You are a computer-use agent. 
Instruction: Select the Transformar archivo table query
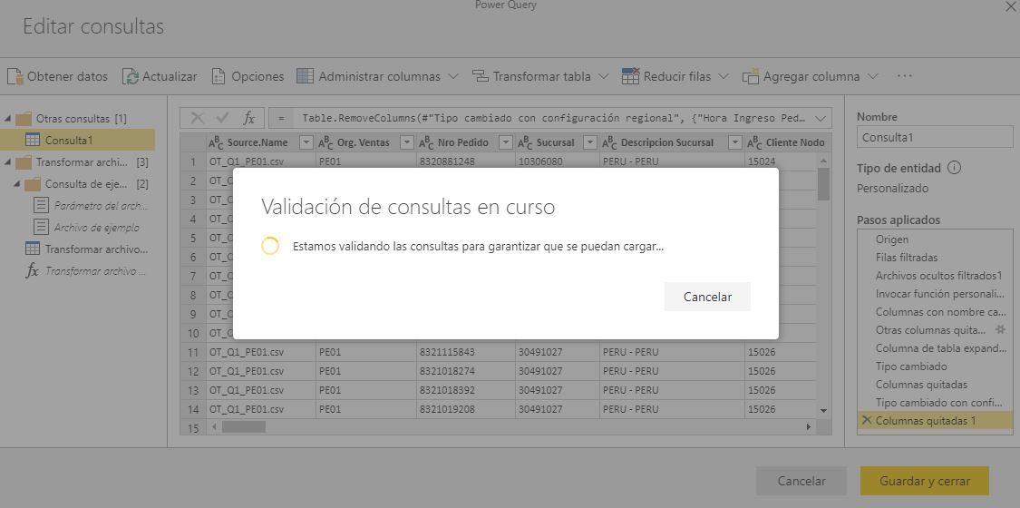(86, 249)
